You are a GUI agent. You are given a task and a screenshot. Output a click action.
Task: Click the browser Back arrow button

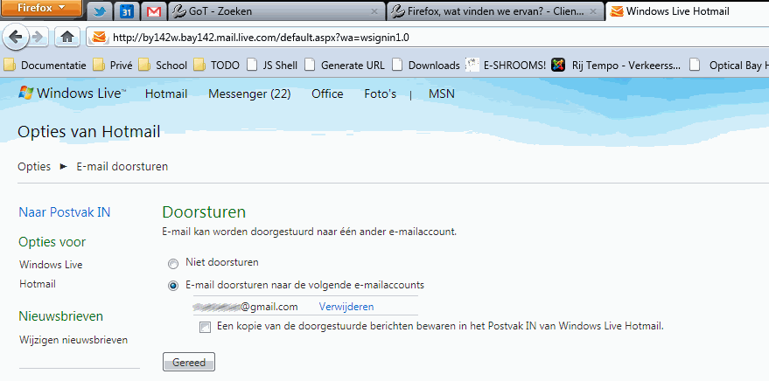click(x=16, y=38)
